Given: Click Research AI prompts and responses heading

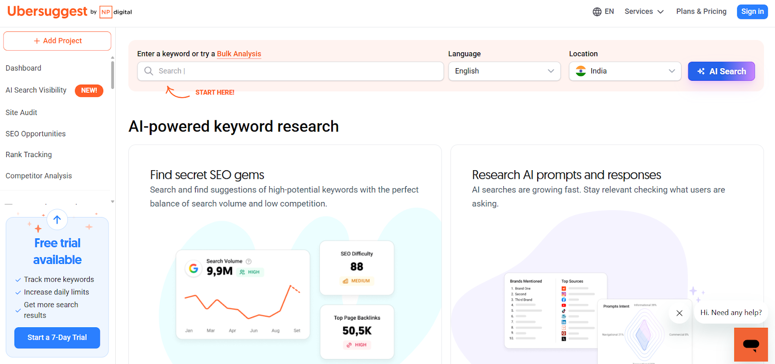Looking at the screenshot, I should coord(566,175).
